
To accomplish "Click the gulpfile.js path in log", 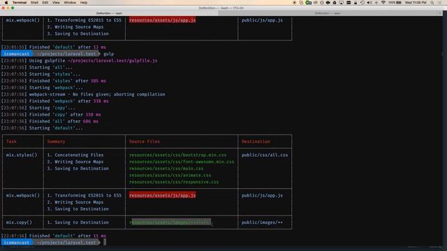I will click(x=112, y=61).
